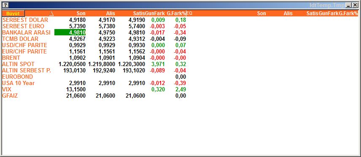Click the second Son header after EQ
The width and height of the screenshot is (361, 157).
coord(261,13)
